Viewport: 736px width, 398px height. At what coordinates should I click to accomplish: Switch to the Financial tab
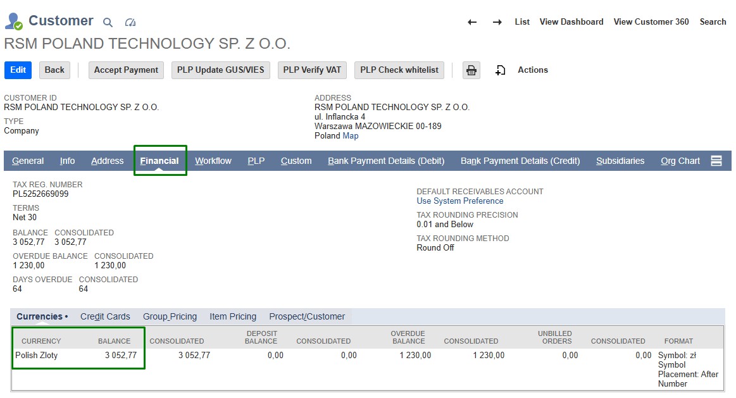(x=159, y=161)
